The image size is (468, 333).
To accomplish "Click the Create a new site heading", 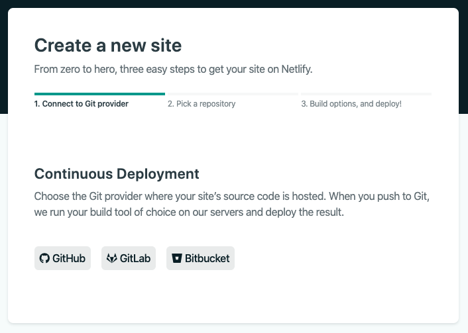I will 108,45.
